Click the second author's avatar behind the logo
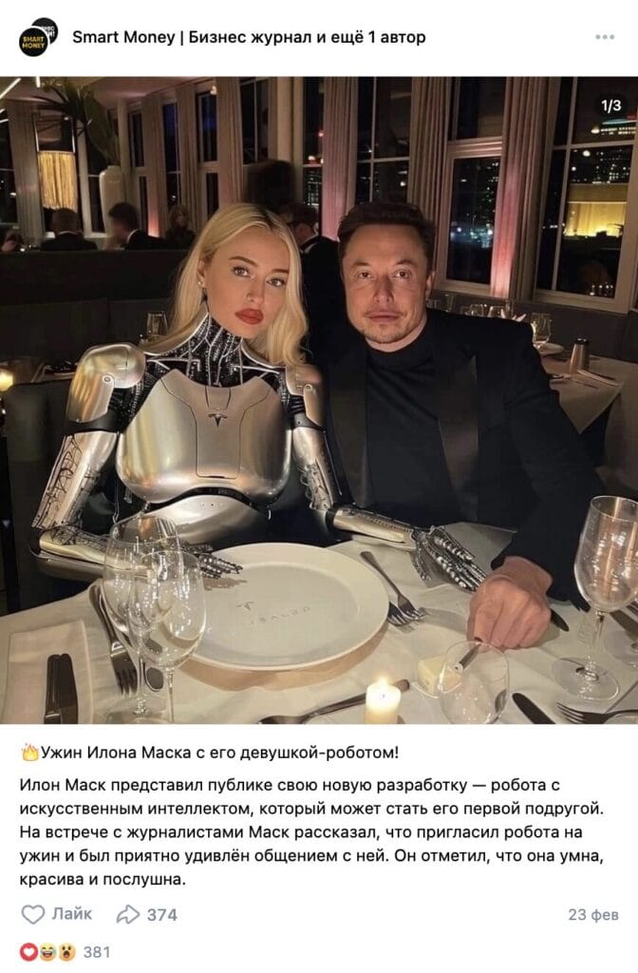 [x=48, y=29]
